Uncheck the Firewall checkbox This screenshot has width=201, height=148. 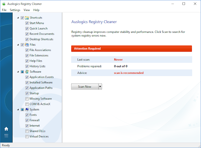click(27, 120)
